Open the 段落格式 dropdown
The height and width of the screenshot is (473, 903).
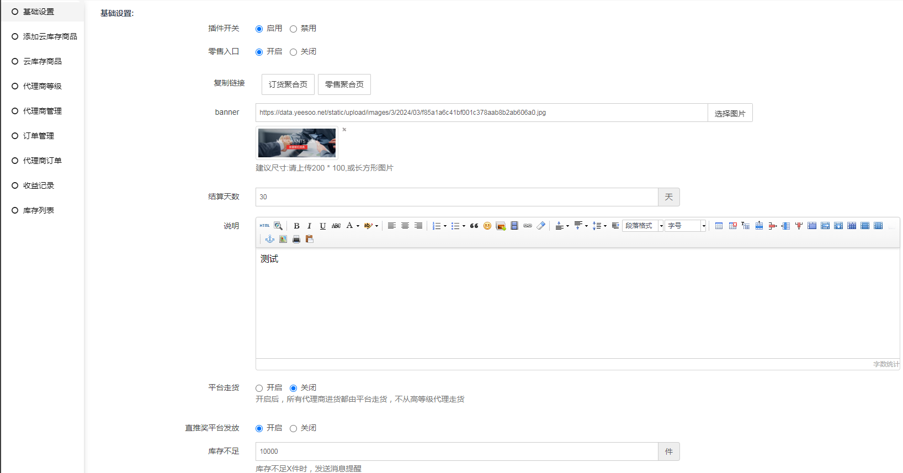(x=642, y=226)
